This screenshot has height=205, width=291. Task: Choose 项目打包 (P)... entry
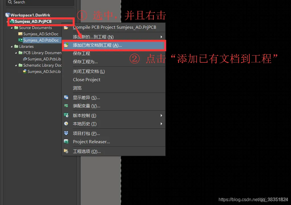114,133
